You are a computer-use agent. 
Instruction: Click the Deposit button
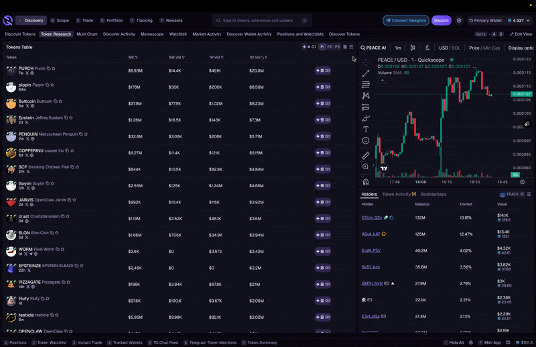[442, 21]
